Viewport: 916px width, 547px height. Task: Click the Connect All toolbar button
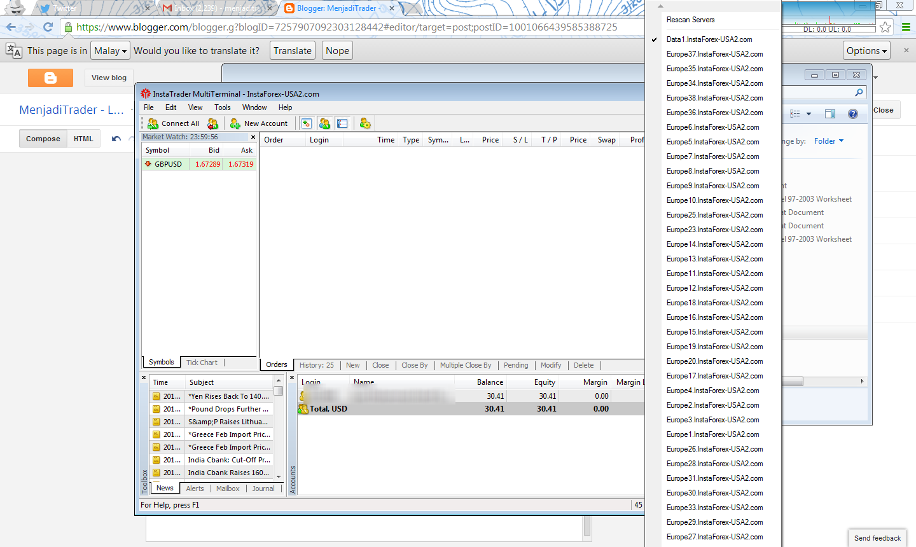[x=173, y=123]
